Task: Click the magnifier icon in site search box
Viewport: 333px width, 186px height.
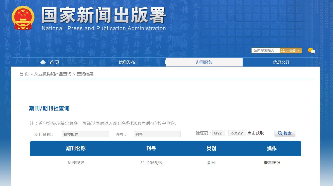Action: click(x=283, y=50)
